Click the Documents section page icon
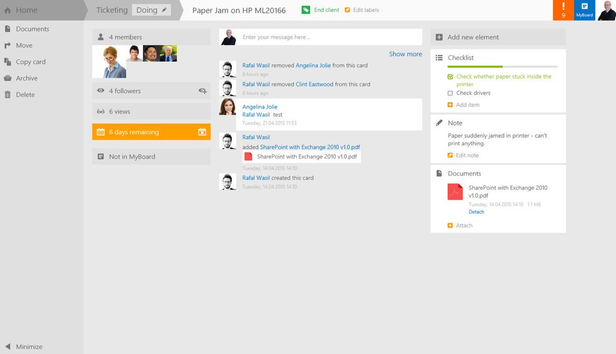Screen dimensions: 616x354 (439, 174)
